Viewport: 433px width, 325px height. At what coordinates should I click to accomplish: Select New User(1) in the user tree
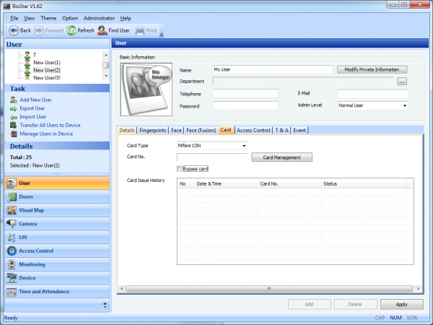(46, 62)
